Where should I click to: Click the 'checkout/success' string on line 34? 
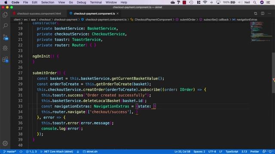point(110,112)
